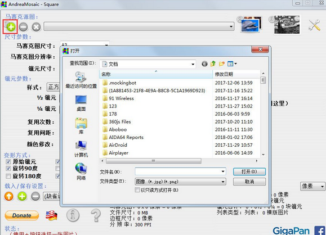Select Desktop in the dialog sidebar

(81, 103)
